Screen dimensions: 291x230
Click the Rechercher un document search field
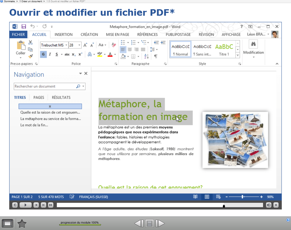[45, 86]
